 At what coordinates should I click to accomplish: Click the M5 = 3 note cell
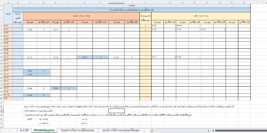(85, 123)
